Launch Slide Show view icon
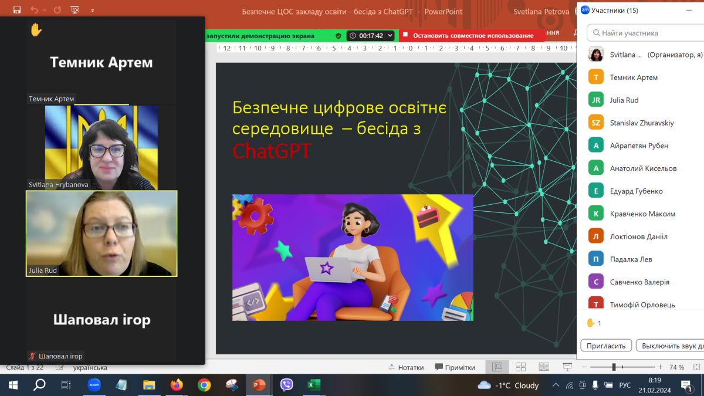This screenshot has height=396, width=704. [567, 367]
